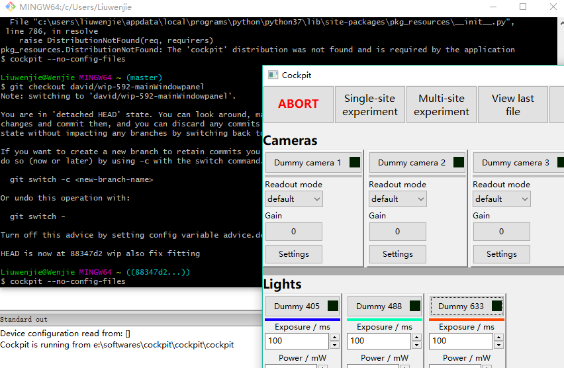Click the last 'cockpit --no-config-files' command in terminal

[x=68, y=281]
